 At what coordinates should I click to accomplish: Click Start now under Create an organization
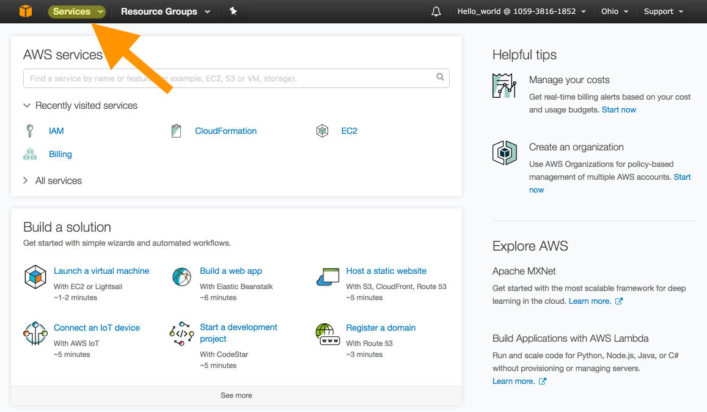(x=682, y=177)
